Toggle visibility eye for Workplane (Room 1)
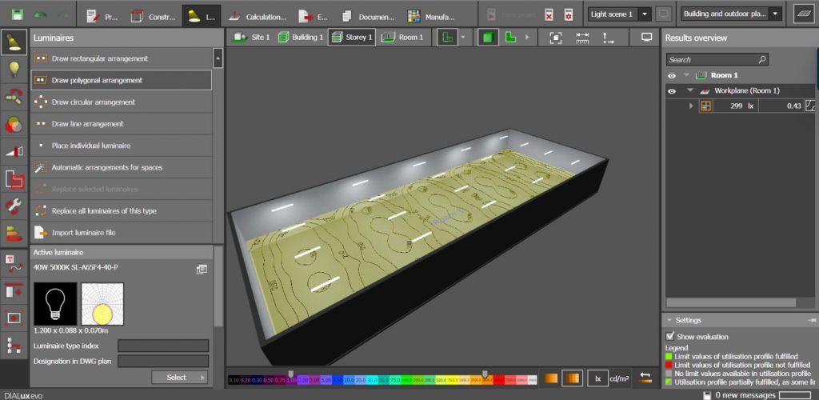This screenshot has height=400, width=819. pyautogui.click(x=672, y=91)
